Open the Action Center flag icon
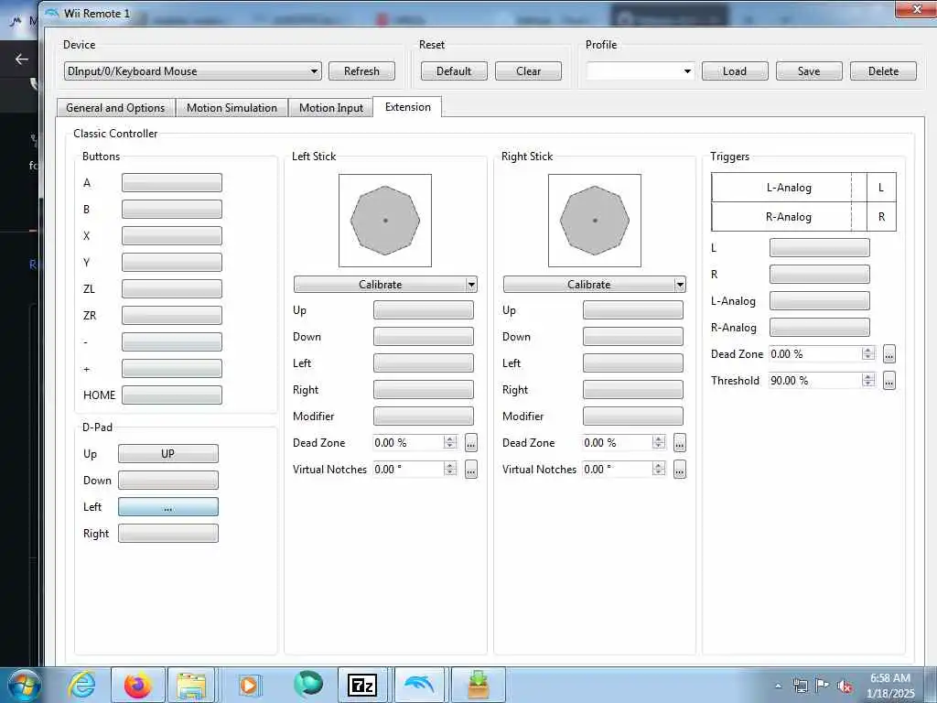937x703 pixels. 823,686
